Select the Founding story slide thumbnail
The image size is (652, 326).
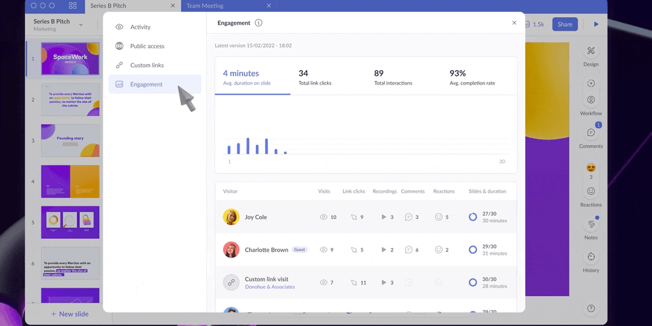pyautogui.click(x=70, y=140)
